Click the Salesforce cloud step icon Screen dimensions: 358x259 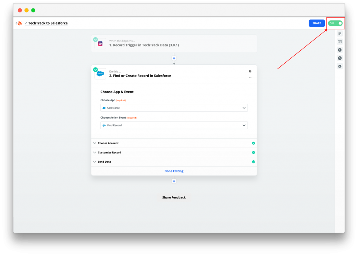pos(100,73)
